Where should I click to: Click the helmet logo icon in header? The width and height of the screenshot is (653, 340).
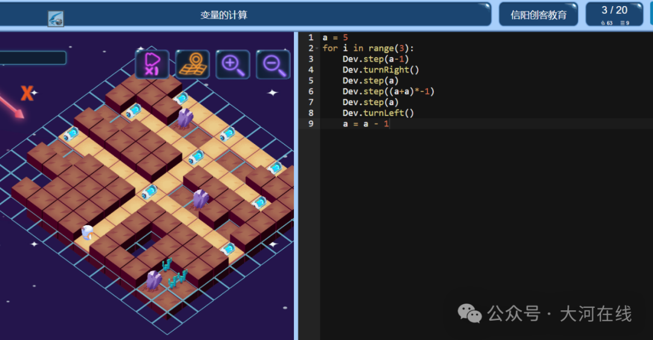(56, 19)
